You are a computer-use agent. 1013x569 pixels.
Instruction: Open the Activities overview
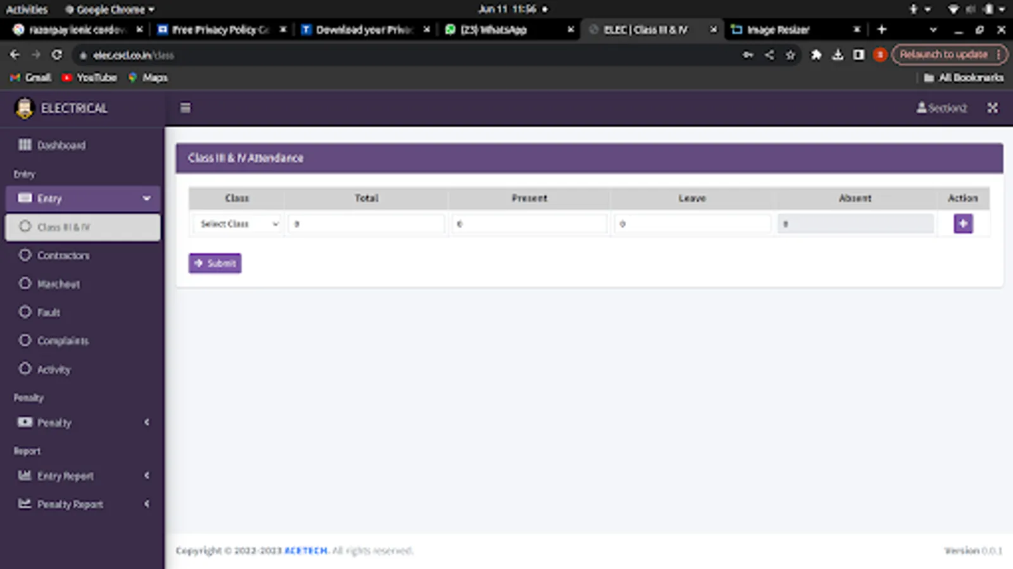coord(27,9)
